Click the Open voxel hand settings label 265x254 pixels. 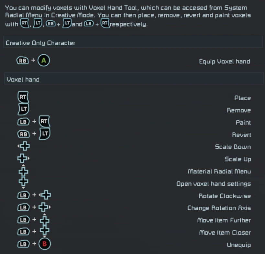(x=213, y=184)
